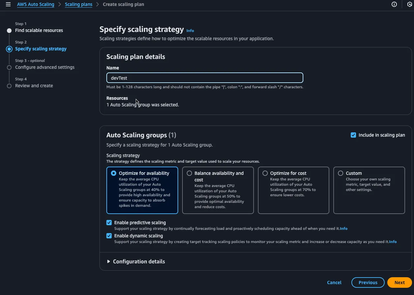This screenshot has height=295, width=414.
Task: Open Info link beside Specify scaling strategy
Action: [190, 31]
